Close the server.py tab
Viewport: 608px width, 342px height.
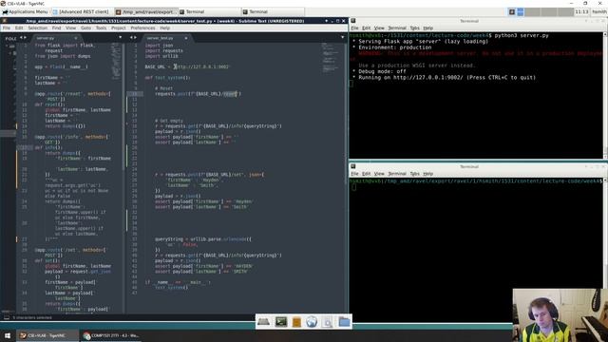tap(76, 38)
